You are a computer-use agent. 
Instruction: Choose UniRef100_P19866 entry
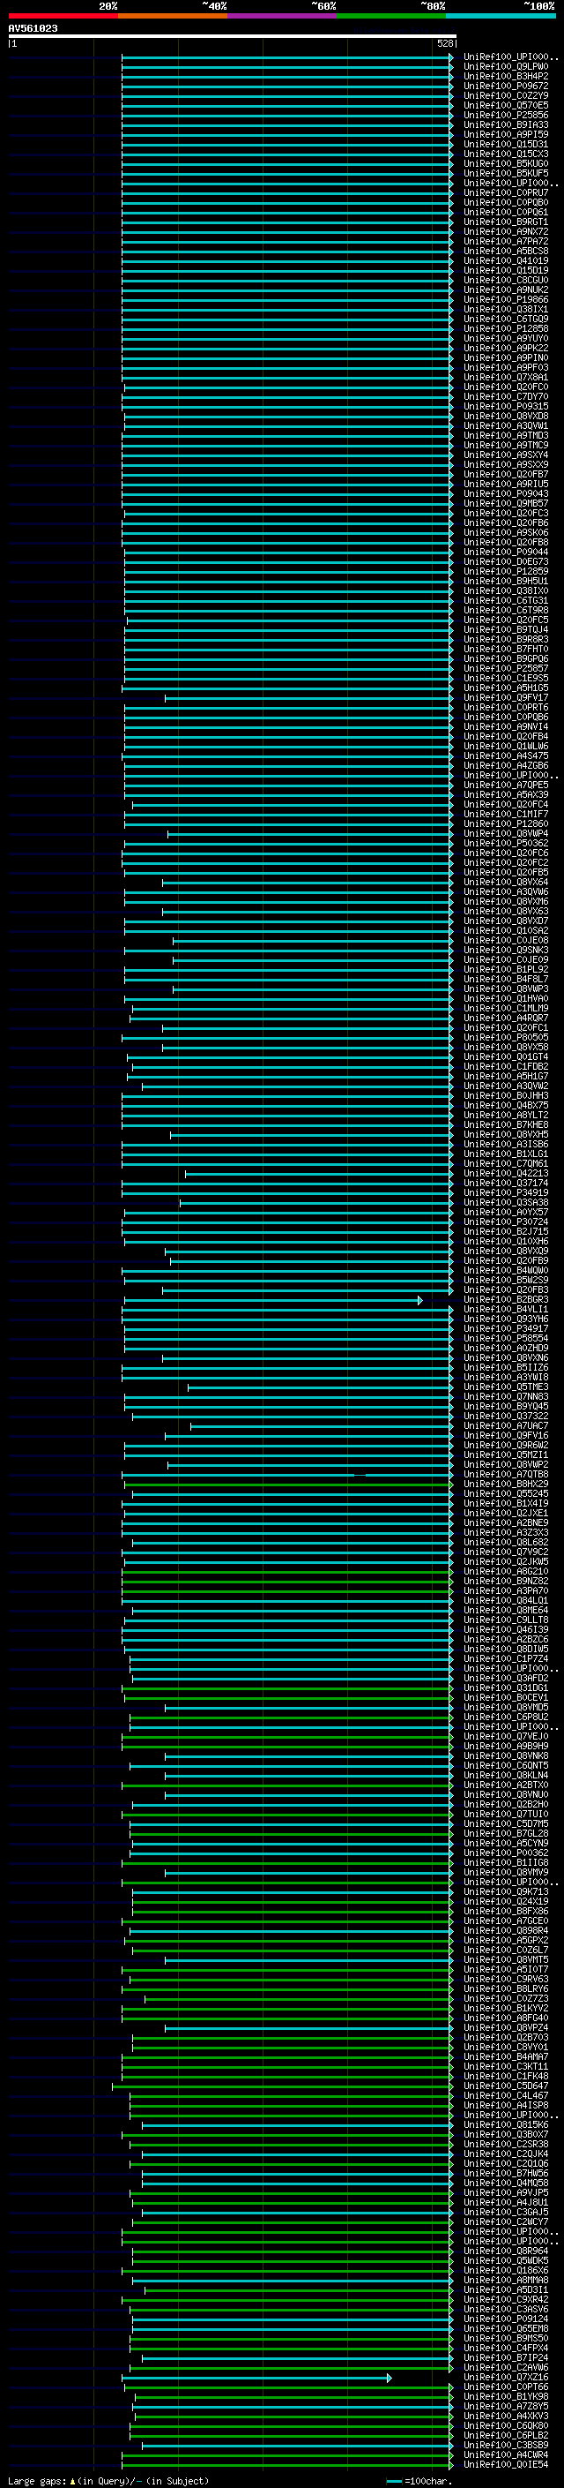click(x=506, y=299)
